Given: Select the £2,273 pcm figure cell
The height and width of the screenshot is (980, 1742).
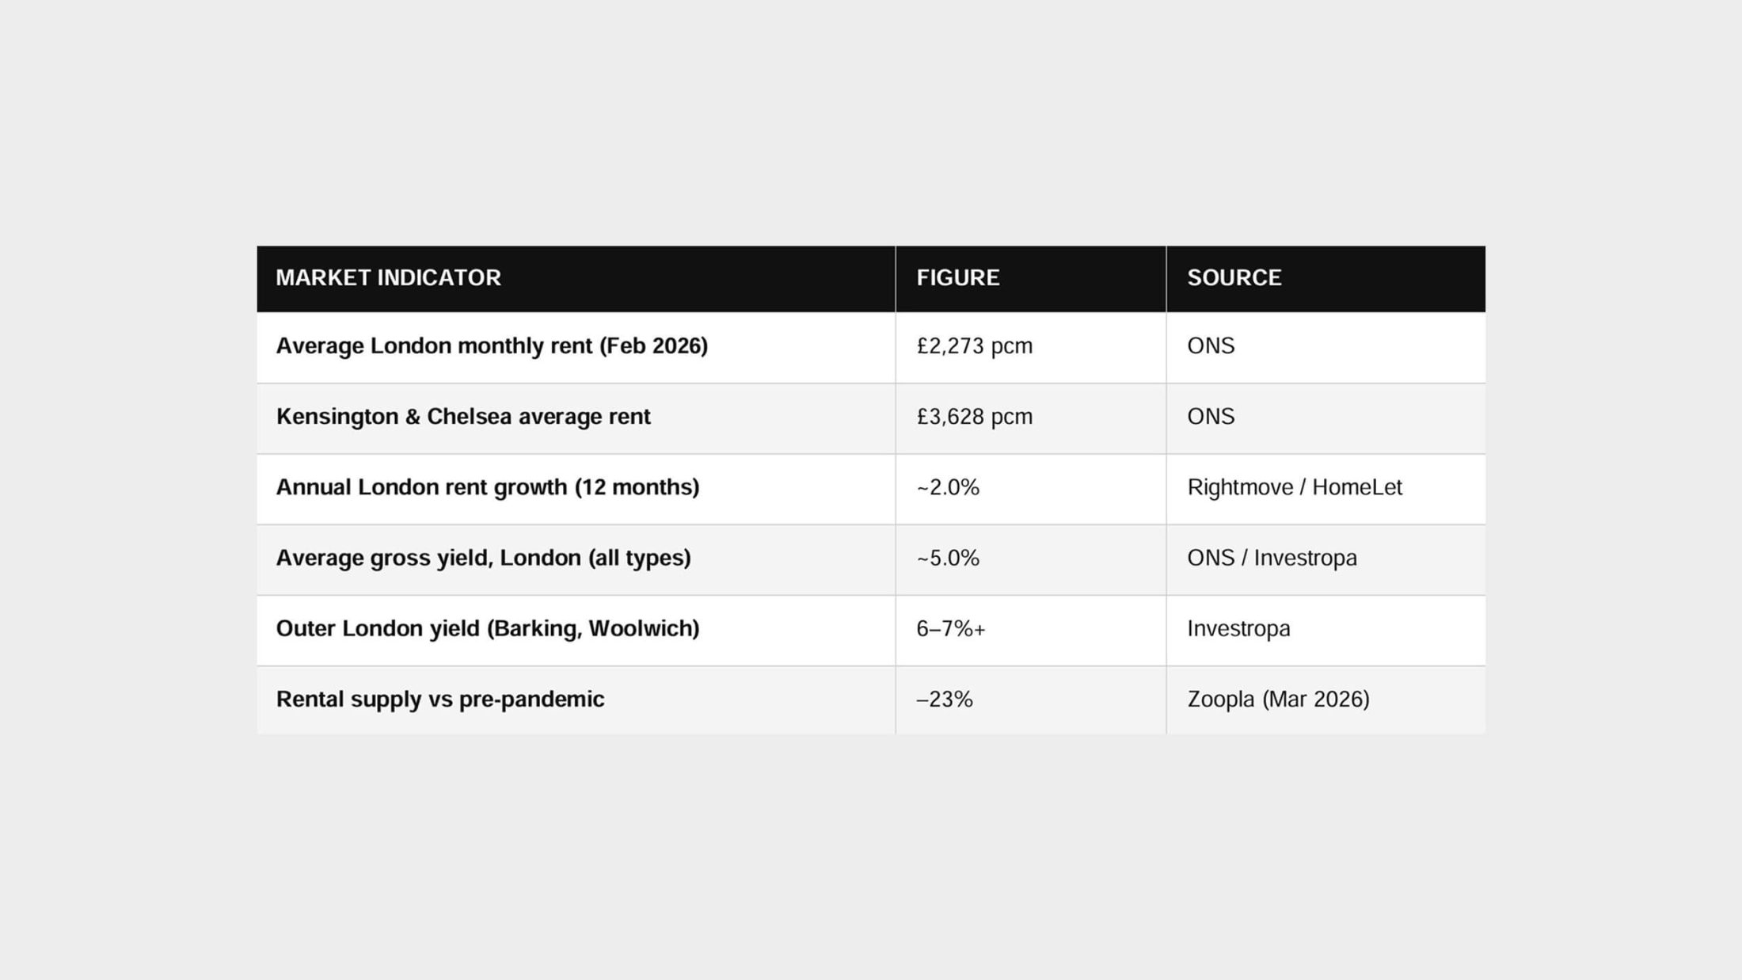Looking at the screenshot, I should 975,346.
